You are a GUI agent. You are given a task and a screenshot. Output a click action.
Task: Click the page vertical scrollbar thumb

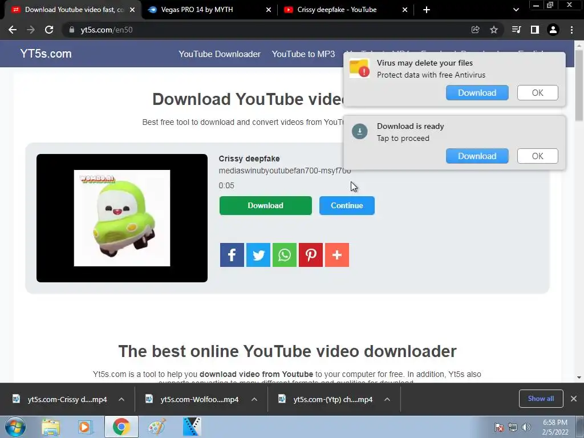[579, 85]
